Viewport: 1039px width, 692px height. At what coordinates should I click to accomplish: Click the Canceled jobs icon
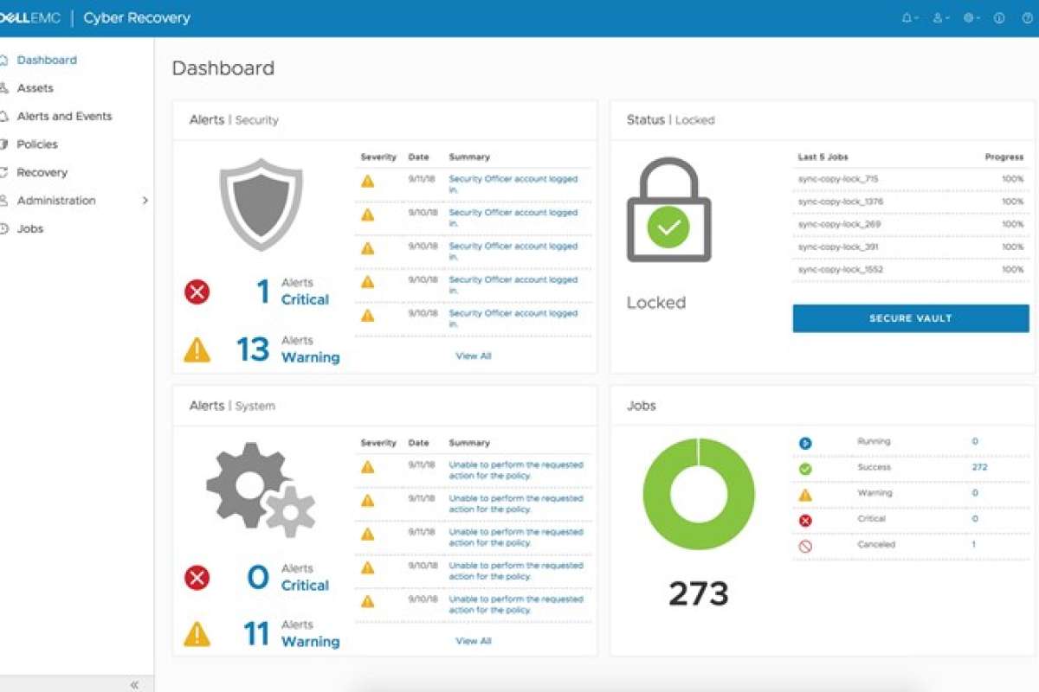tap(805, 546)
